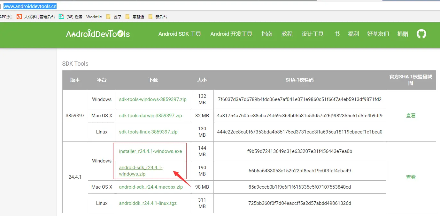Click the address bar URL
The width and height of the screenshot is (440, 216).
click(x=30, y=6)
